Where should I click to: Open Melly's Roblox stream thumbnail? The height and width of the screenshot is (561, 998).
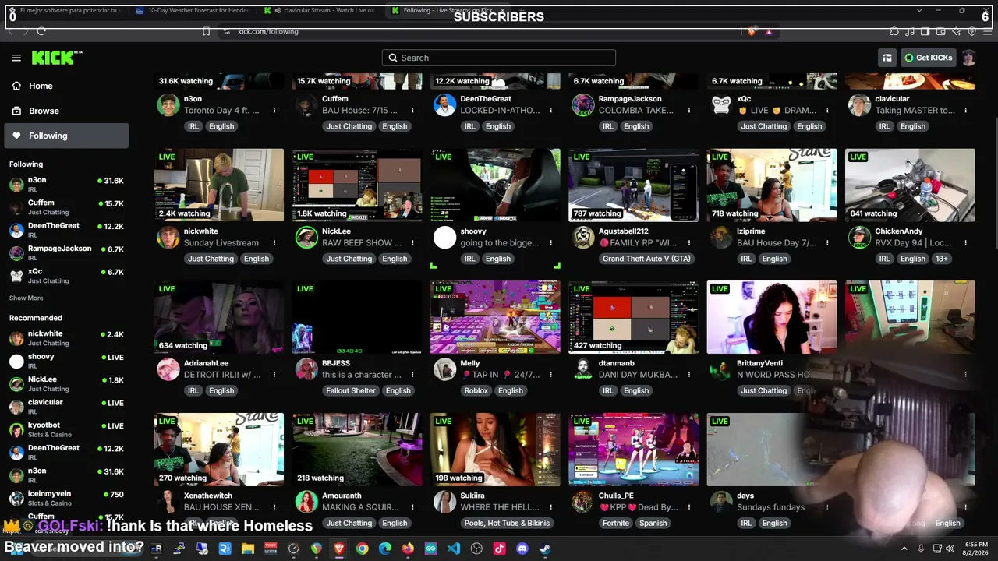coord(495,317)
